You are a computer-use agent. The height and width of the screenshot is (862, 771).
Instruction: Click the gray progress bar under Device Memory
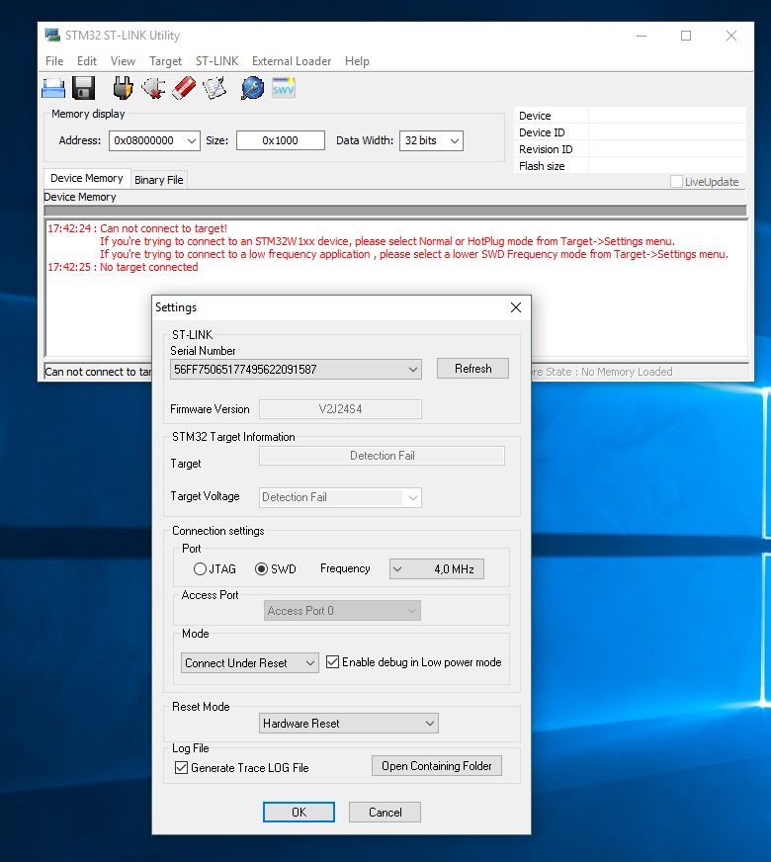pos(395,211)
